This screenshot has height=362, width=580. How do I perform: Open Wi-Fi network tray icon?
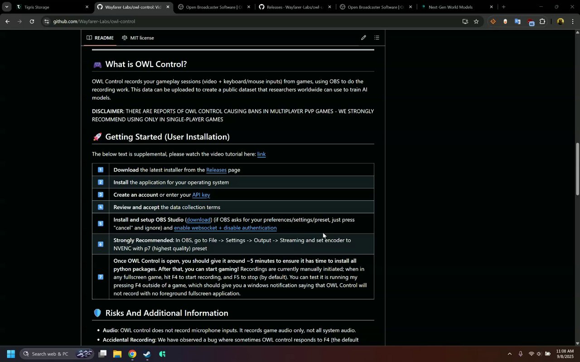[x=531, y=354]
